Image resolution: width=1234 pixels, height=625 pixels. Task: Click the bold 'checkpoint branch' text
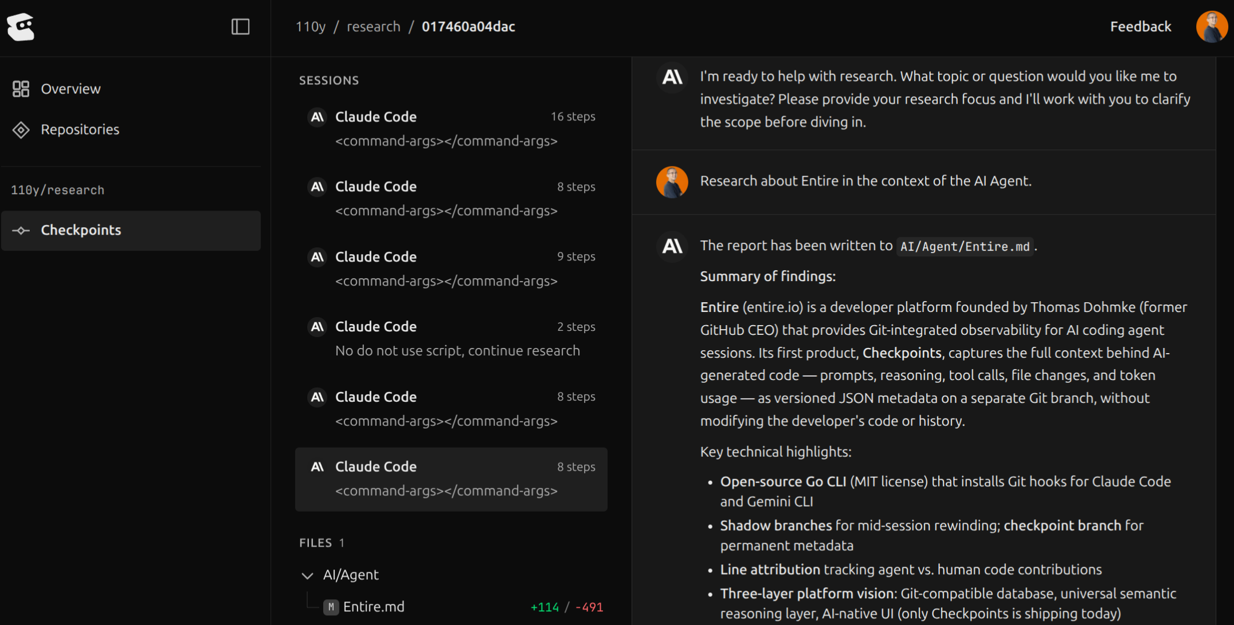[1062, 526]
